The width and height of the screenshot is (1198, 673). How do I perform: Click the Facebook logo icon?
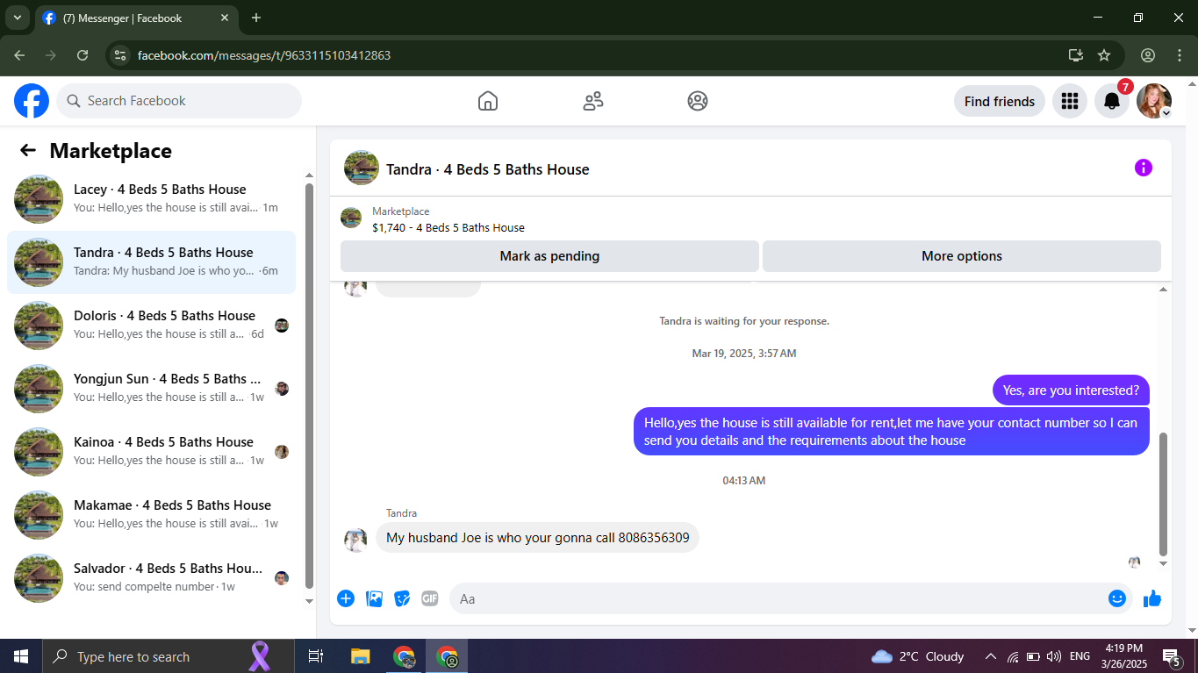(x=32, y=101)
